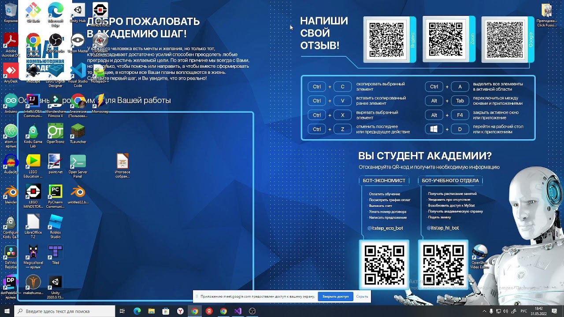The height and width of the screenshot is (317, 564).
Task: Open Kodu Game Lab icon
Action: click(33, 136)
